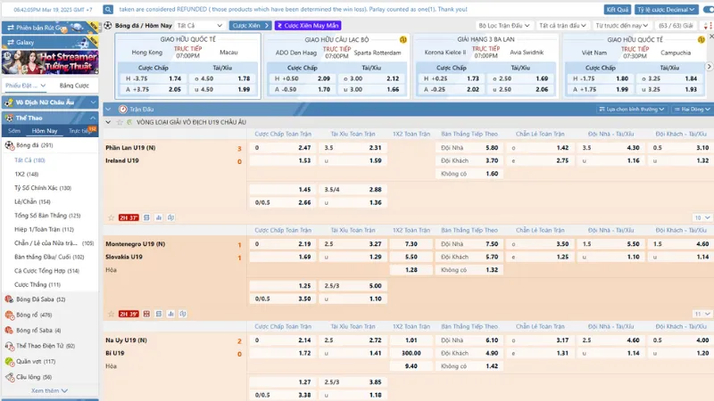Switch to the Sớm tab
The image size is (714, 401).
click(x=14, y=130)
